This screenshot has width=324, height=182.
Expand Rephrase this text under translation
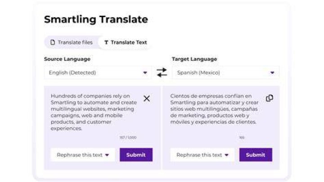[x=202, y=155]
